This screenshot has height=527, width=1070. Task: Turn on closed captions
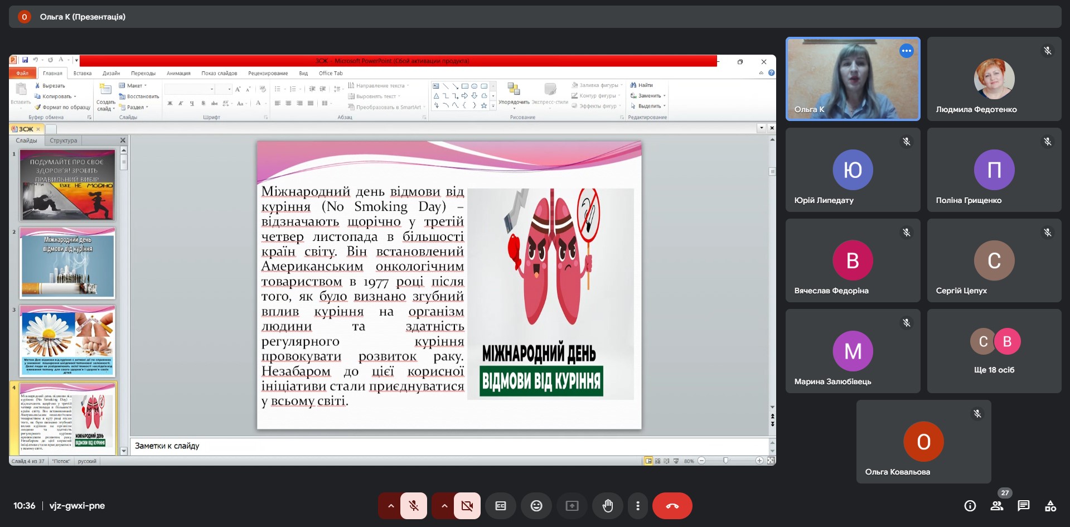point(500,506)
